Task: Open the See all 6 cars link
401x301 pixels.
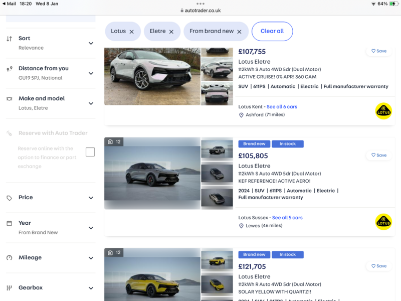Action: pyautogui.click(x=282, y=107)
